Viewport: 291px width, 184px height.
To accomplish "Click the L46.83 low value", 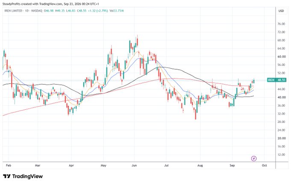I will tap(71, 11).
